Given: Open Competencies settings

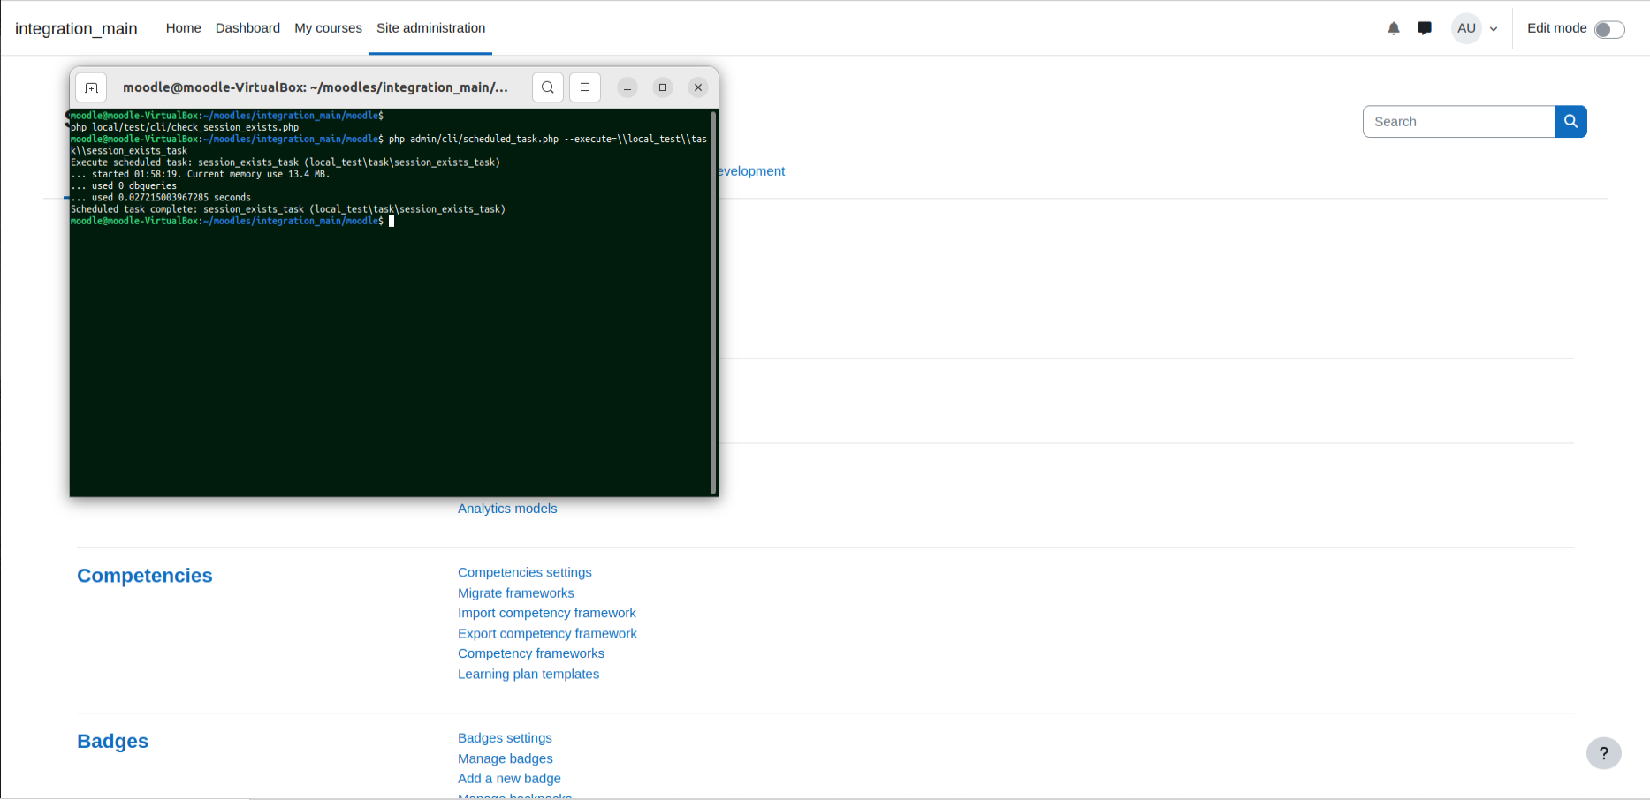Looking at the screenshot, I should (525, 572).
